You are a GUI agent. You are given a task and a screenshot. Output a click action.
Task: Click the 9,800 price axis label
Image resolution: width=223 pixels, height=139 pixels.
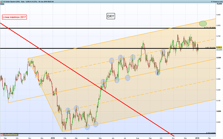218,26
